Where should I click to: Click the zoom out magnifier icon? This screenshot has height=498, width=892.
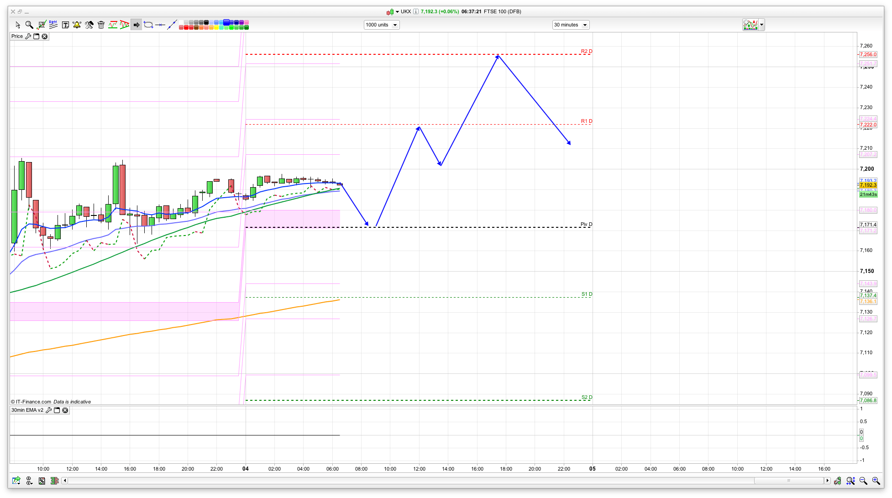pos(863,481)
